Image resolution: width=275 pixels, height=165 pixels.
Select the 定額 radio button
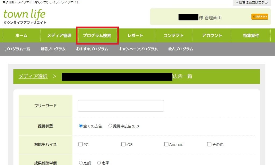[x=81, y=163]
